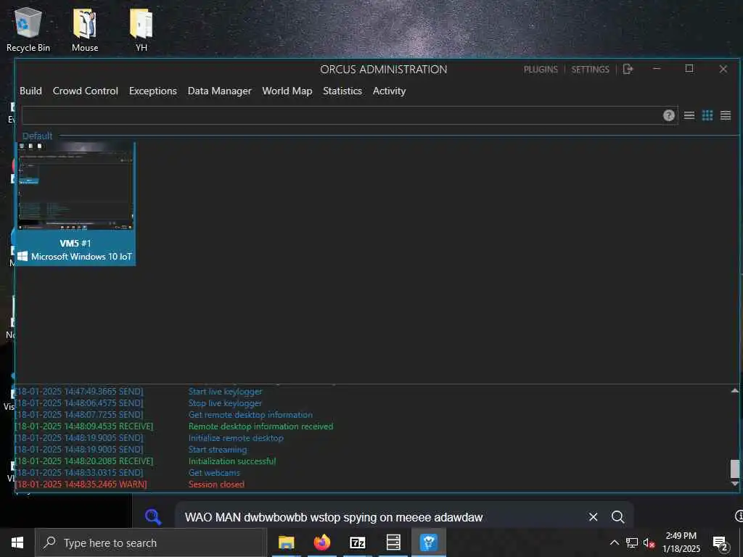Open the Activity menu

pyautogui.click(x=389, y=91)
